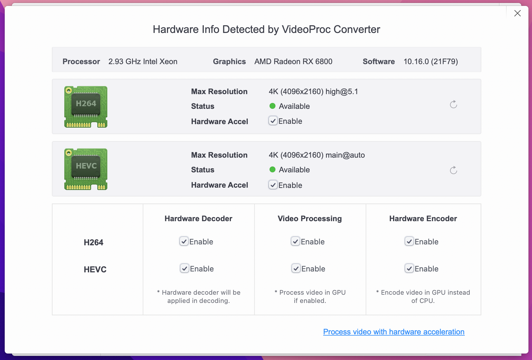Click the HEVC chip icon
The width and height of the screenshot is (532, 360).
pos(86,169)
